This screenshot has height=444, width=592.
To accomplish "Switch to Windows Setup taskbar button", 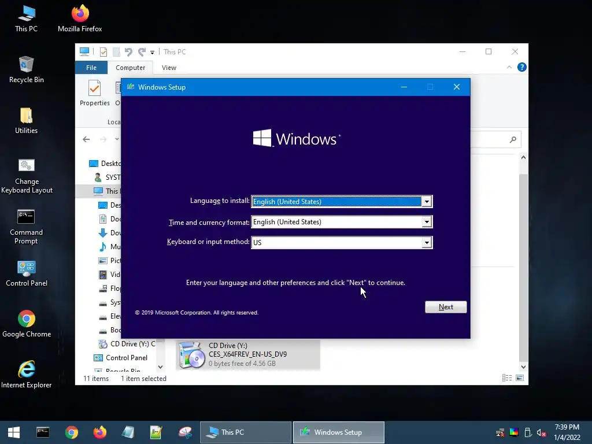I will point(339,432).
